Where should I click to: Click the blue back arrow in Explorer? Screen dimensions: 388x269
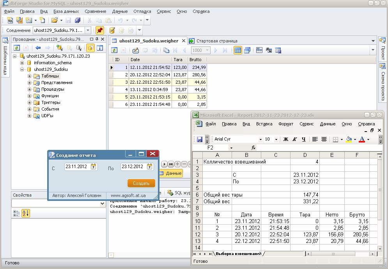click(38, 48)
